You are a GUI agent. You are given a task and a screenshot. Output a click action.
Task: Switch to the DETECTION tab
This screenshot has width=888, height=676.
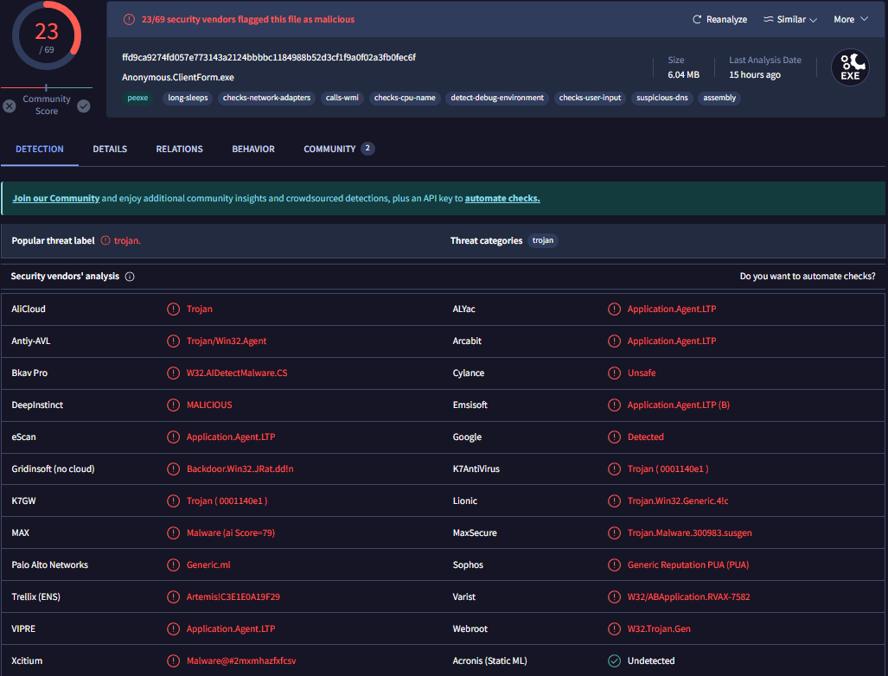[40, 149]
